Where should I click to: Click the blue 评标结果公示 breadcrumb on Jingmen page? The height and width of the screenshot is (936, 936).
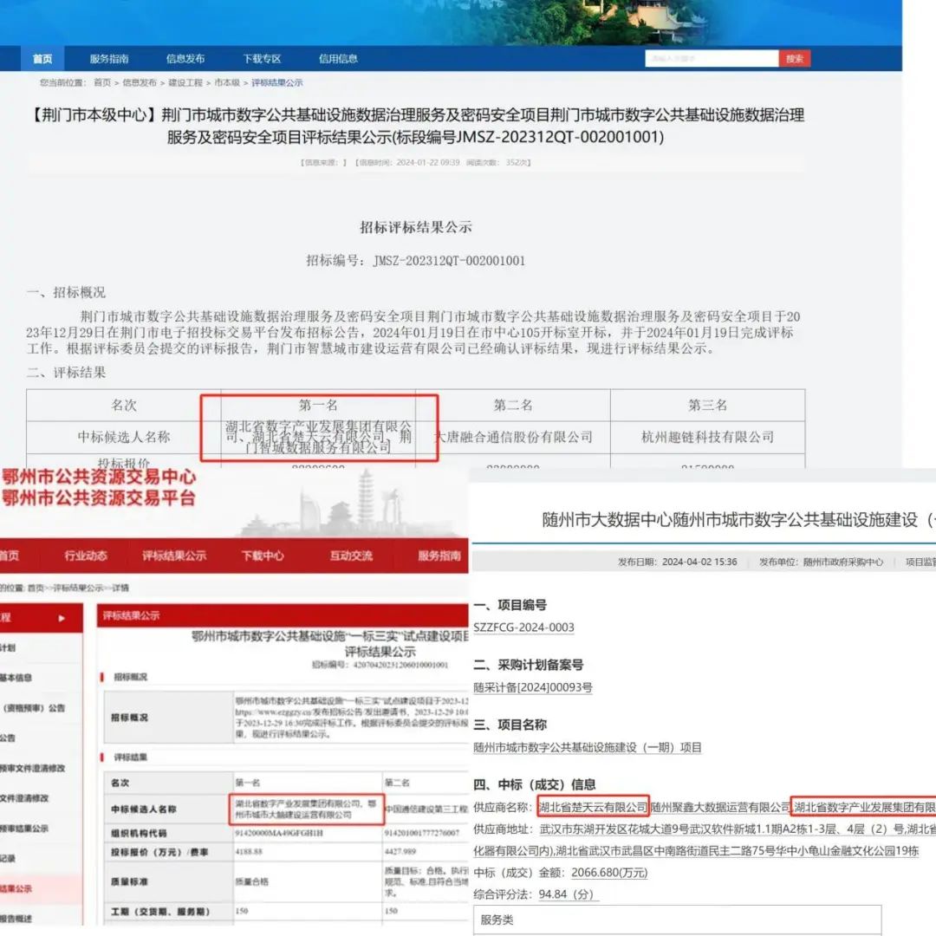point(277,82)
